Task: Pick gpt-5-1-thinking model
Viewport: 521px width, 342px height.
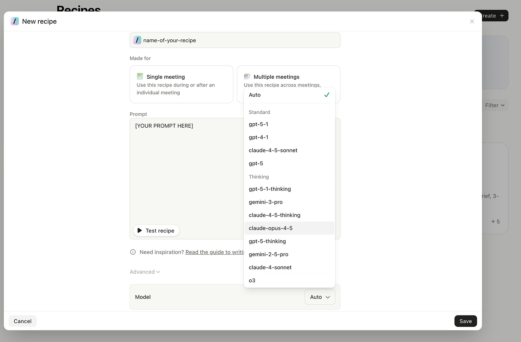Action: pos(289,189)
